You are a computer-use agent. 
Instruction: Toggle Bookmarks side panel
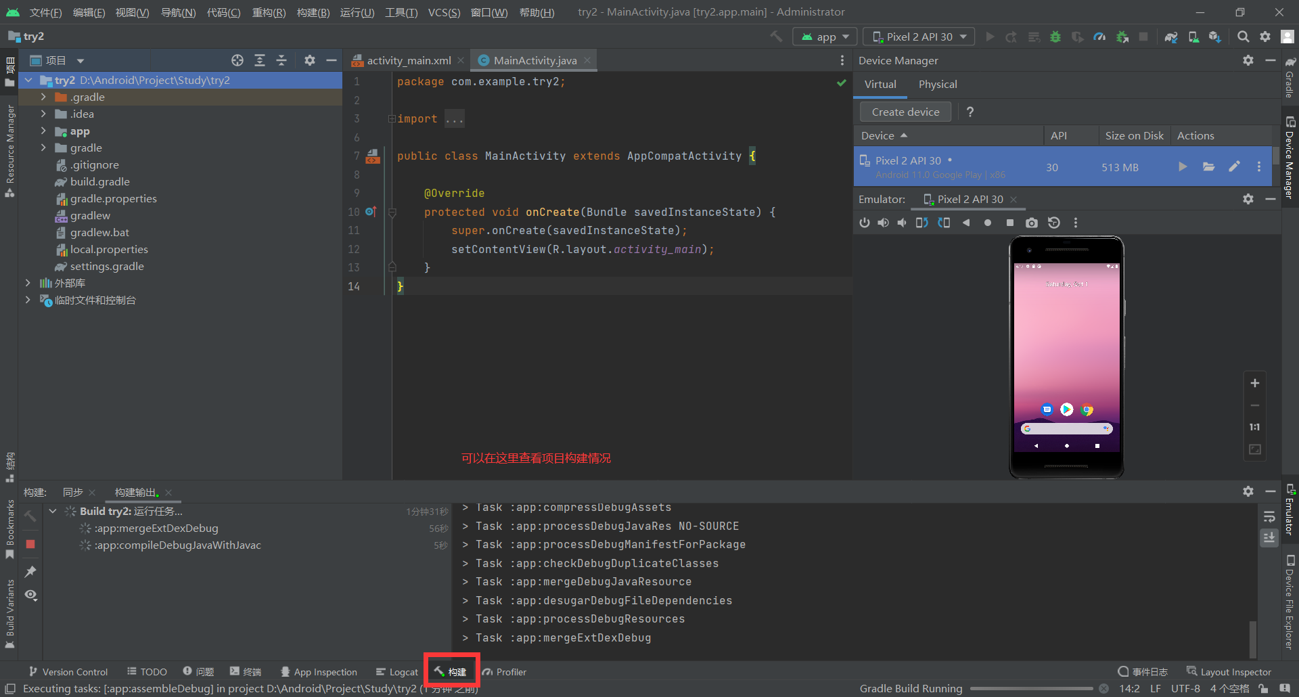click(9, 529)
